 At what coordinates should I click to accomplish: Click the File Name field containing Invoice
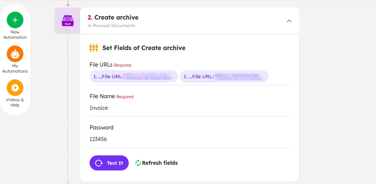190,108
